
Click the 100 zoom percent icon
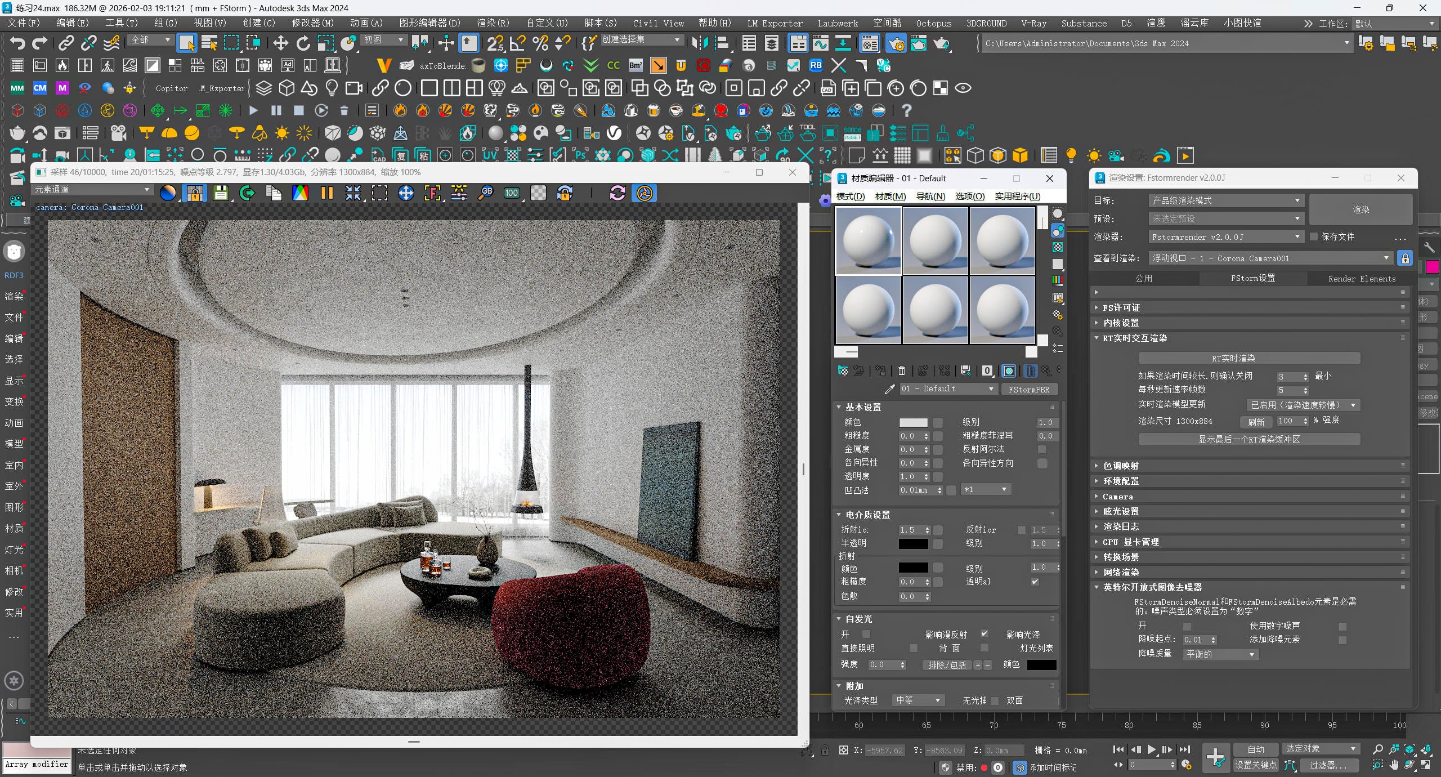(511, 194)
